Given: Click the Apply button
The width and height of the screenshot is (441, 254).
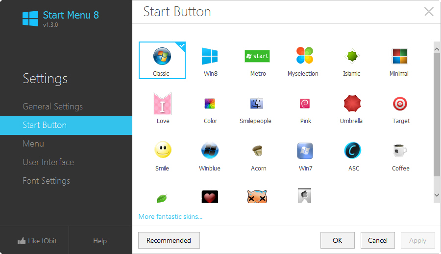Looking at the screenshot, I should point(417,240).
